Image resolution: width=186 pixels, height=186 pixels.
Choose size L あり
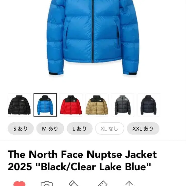[x=80, y=129]
